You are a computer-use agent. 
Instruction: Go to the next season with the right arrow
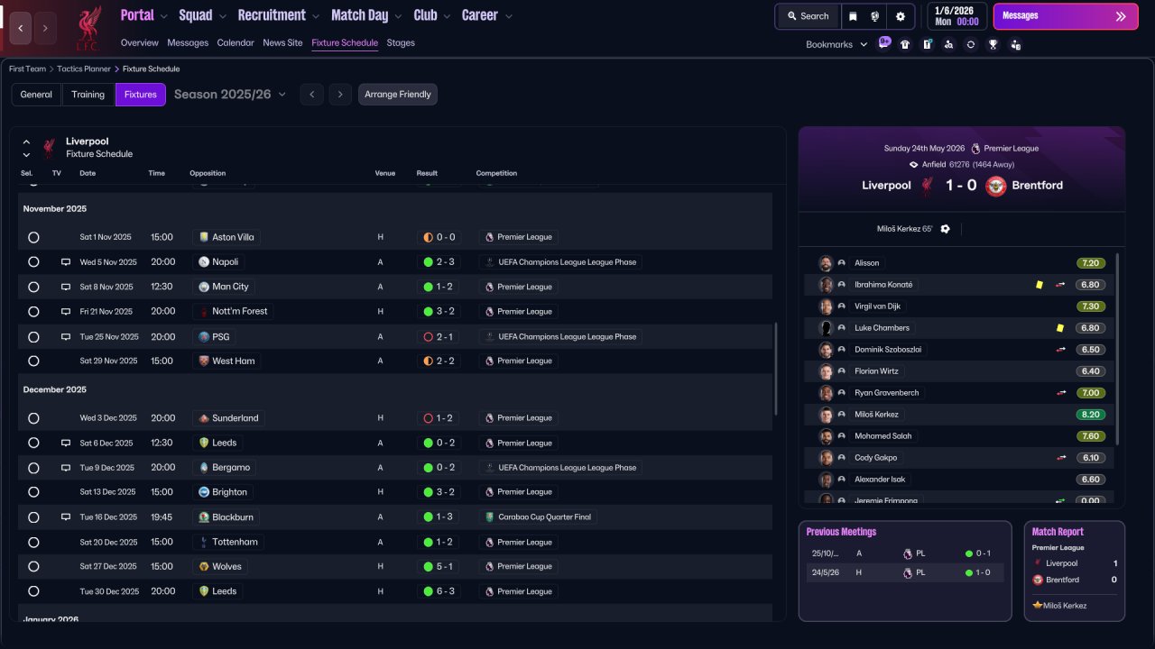[x=340, y=95]
